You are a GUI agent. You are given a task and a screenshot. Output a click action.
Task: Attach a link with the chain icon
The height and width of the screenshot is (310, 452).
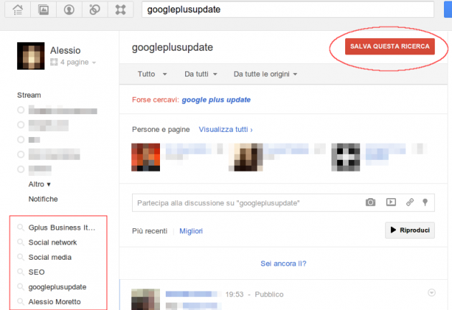coord(410,202)
